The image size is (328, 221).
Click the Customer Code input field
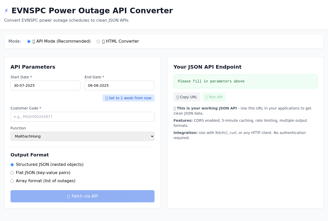pos(82,117)
